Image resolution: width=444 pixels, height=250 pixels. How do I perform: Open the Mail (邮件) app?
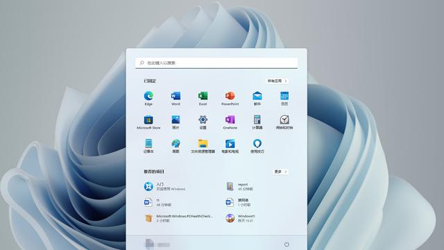click(x=257, y=99)
